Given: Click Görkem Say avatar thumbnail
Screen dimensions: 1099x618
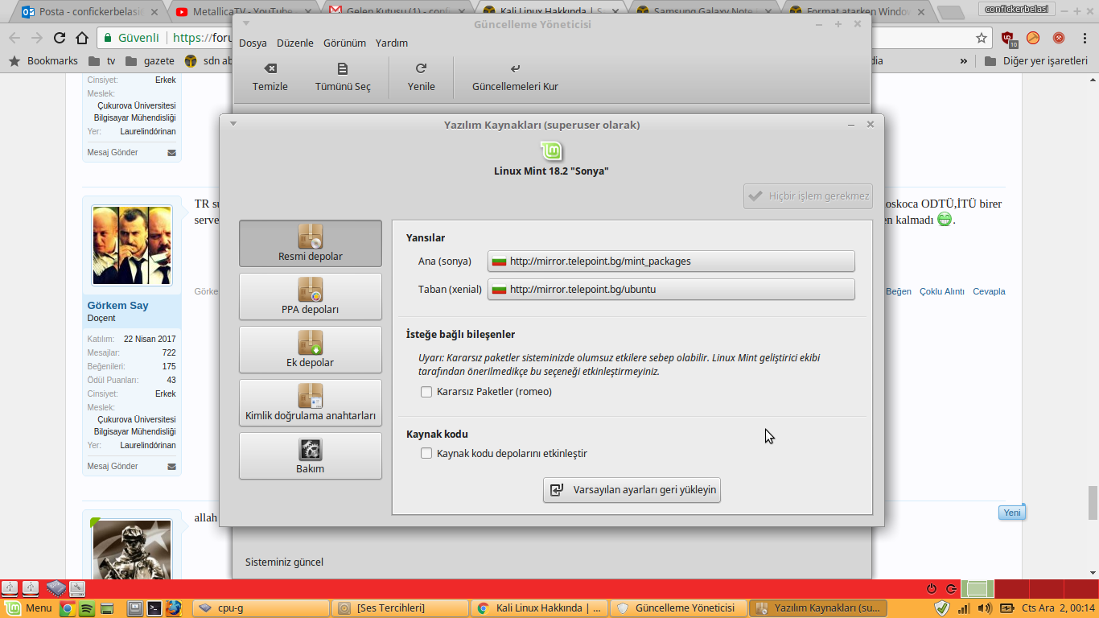Looking at the screenshot, I should [132, 246].
